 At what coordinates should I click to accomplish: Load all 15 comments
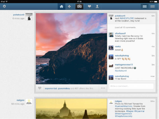[125, 27]
